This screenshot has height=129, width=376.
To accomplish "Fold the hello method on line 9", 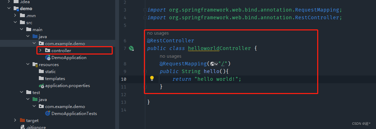I will (145, 71).
